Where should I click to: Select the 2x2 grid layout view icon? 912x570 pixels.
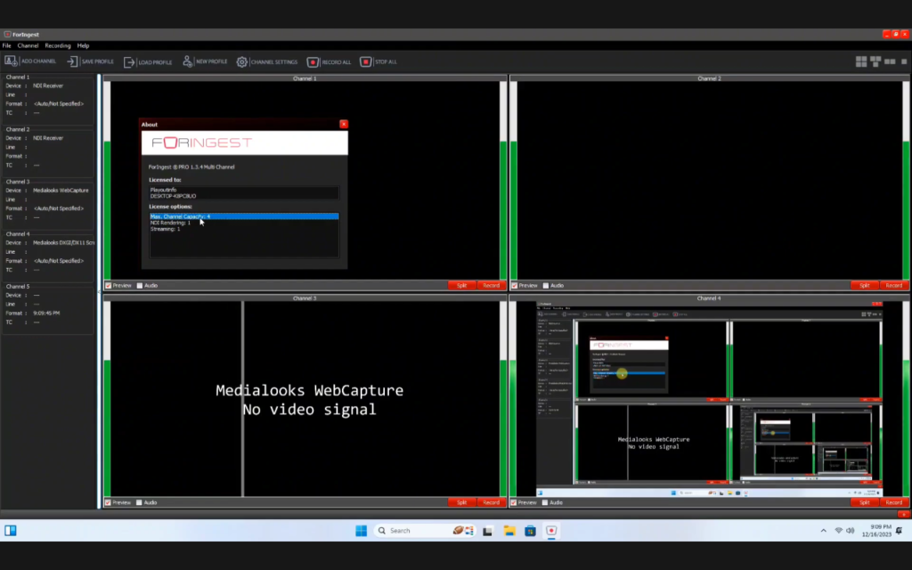click(x=861, y=61)
